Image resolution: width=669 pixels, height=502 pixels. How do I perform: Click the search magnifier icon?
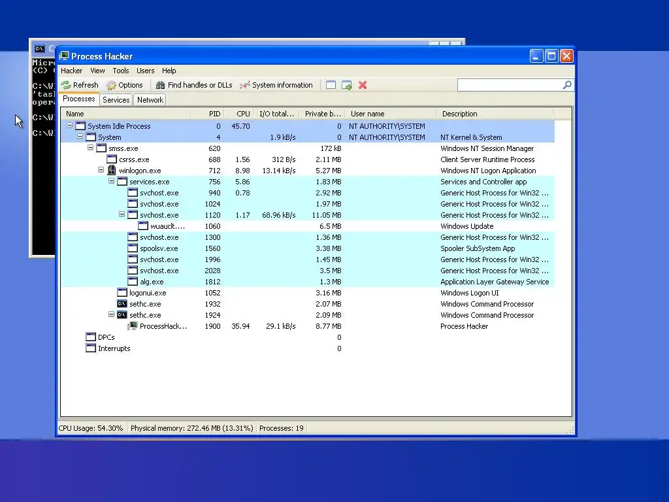[x=567, y=85]
